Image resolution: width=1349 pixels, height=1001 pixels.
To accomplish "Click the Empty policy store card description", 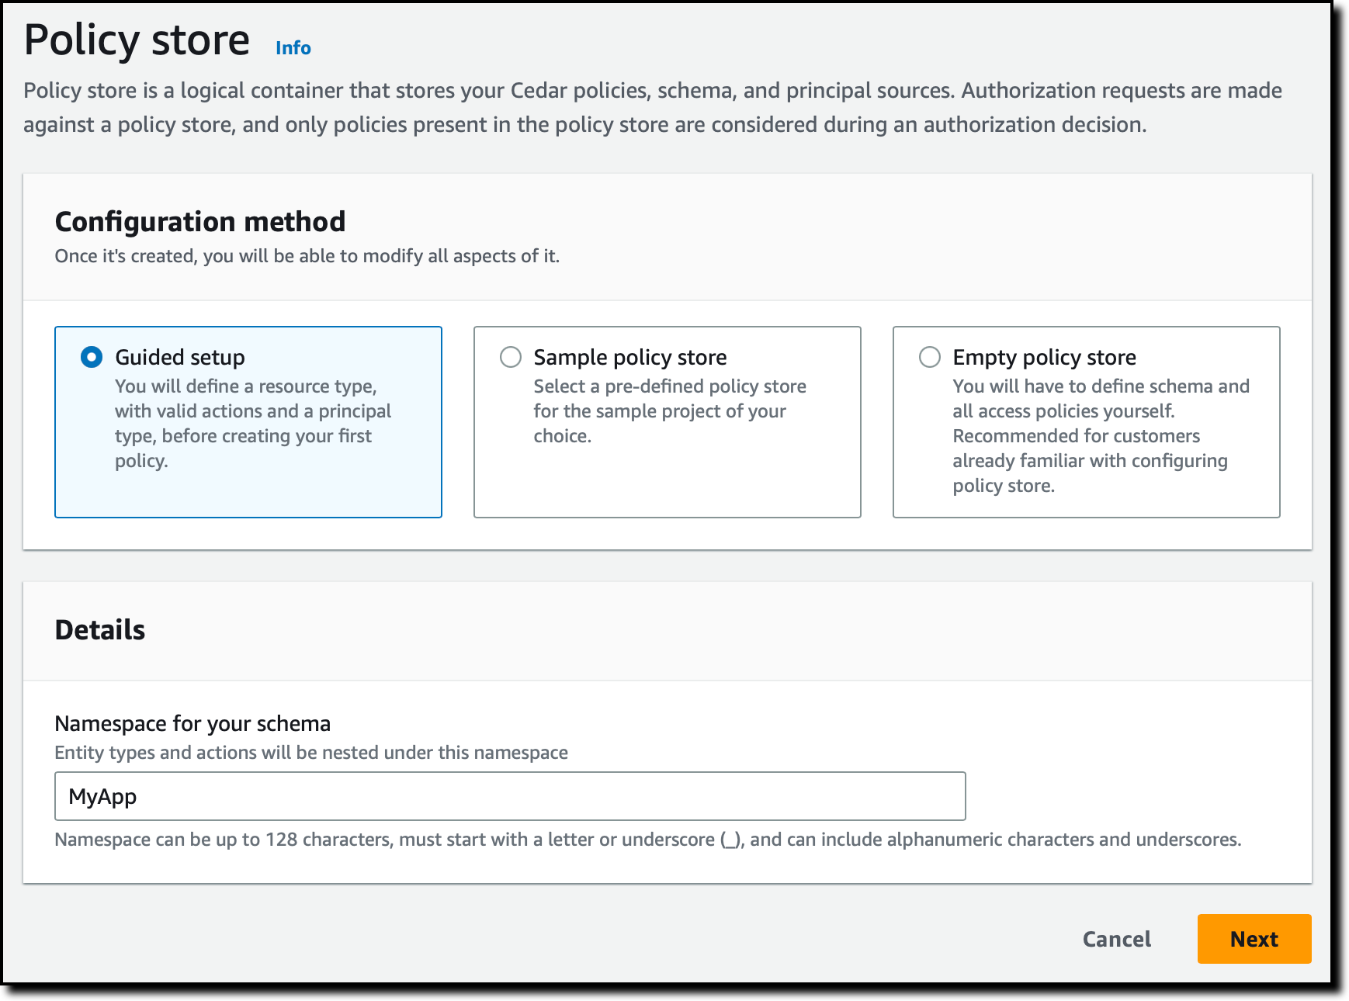I will coord(1100,436).
